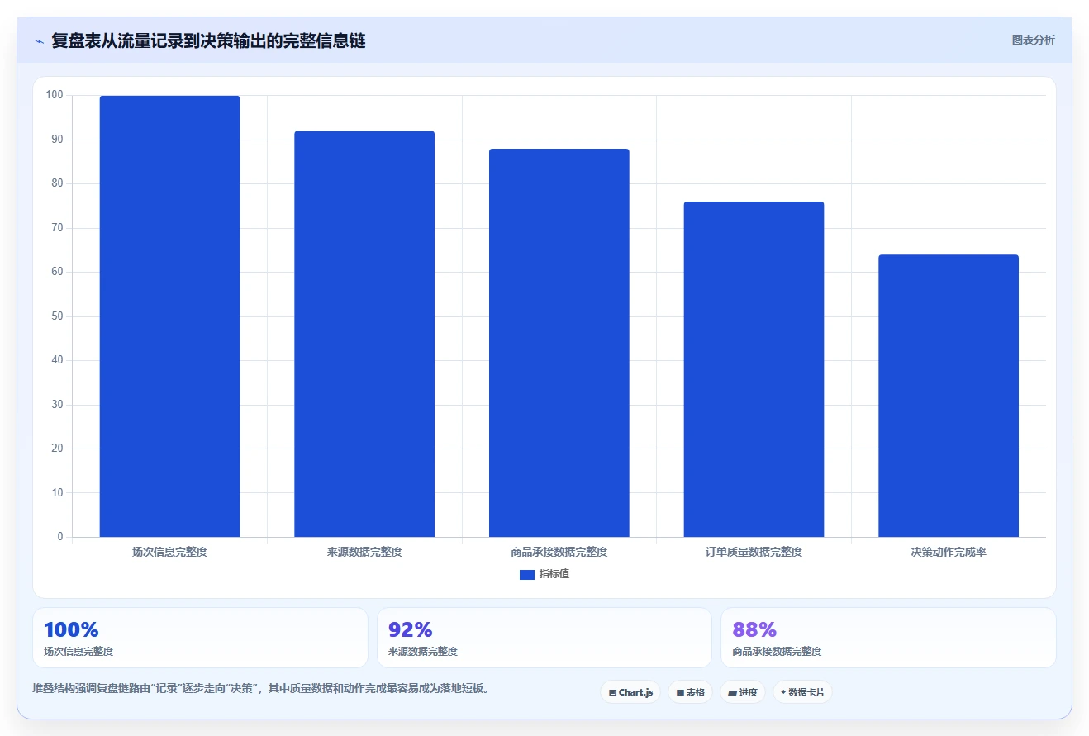Click the footnote text starting 堆叠结构强调
Screen dimensions: 1089x736
[261, 688]
